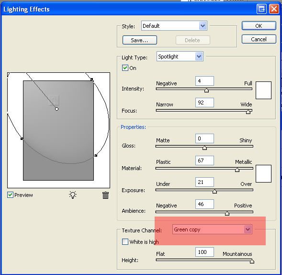Viewport: 282px width, 275px height.
Task: Close the Lighting Effects dialog
Action: 274,9
